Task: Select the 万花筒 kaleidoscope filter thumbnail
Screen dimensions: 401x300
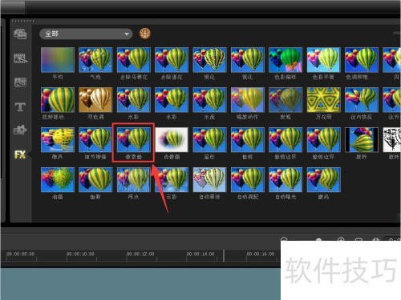Action: pyautogui.click(x=323, y=100)
